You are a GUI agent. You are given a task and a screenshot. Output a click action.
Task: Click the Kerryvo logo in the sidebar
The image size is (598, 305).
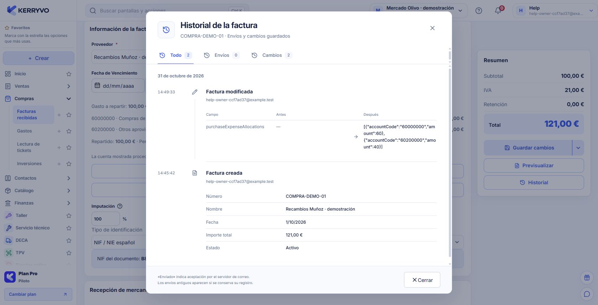click(x=28, y=10)
